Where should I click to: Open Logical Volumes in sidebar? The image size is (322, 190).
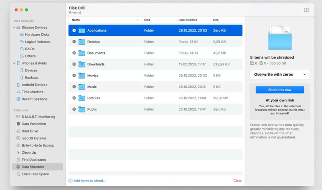38,42
